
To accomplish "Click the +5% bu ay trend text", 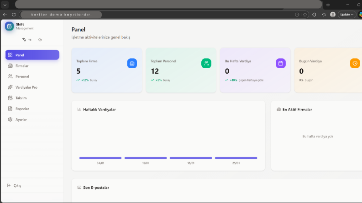I will click(160, 80).
